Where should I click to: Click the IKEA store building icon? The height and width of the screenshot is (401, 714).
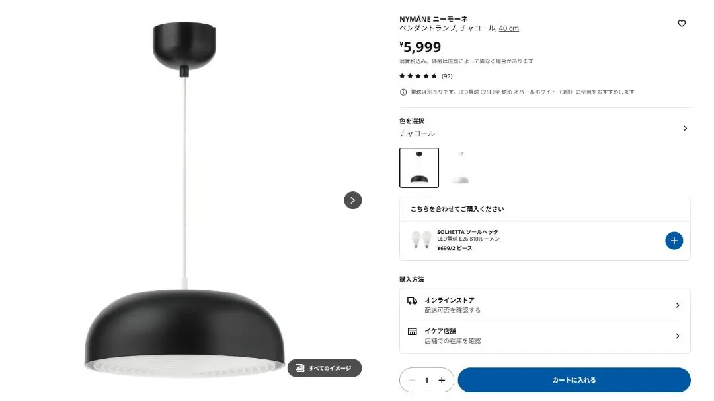pos(412,332)
